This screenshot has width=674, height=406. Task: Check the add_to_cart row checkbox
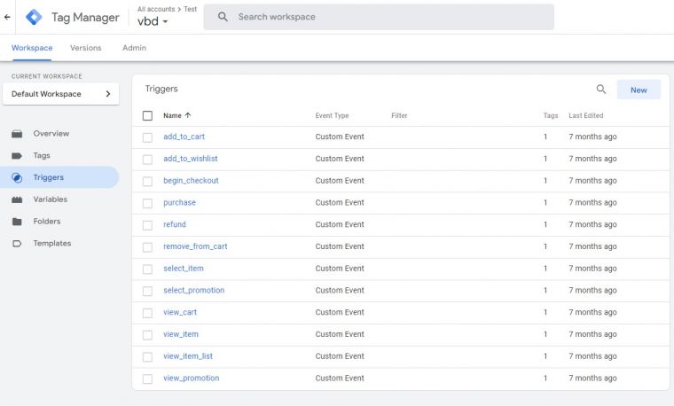pyautogui.click(x=147, y=137)
